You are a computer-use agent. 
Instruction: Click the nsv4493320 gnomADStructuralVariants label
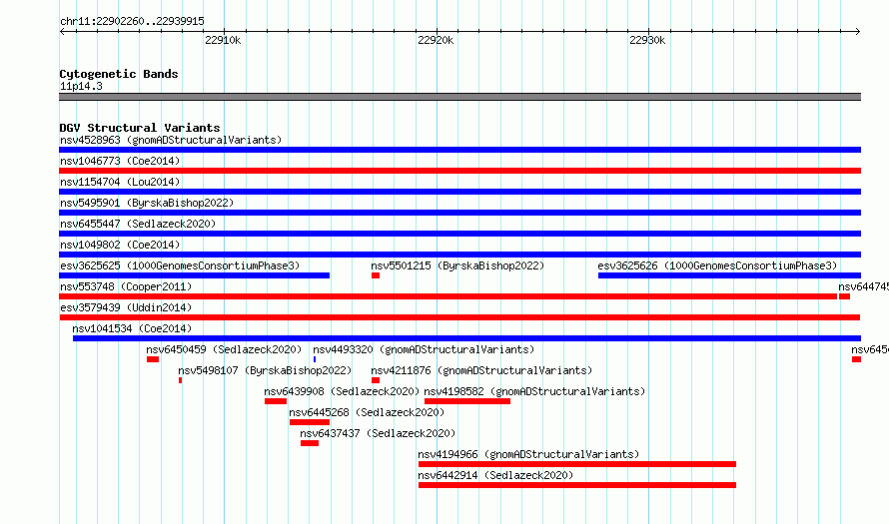point(424,349)
